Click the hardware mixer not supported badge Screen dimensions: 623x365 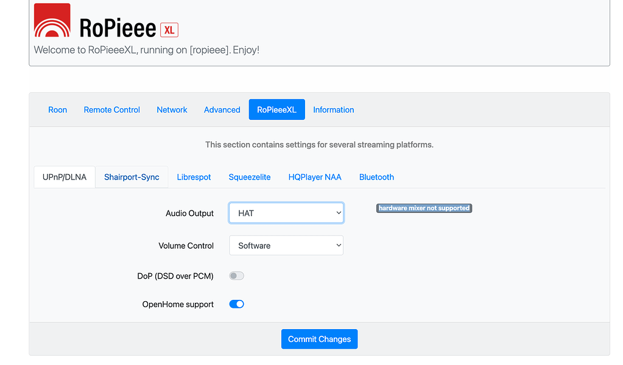(424, 207)
